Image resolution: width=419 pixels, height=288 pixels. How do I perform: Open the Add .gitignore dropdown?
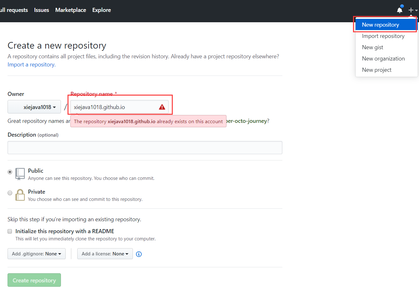[36, 254]
